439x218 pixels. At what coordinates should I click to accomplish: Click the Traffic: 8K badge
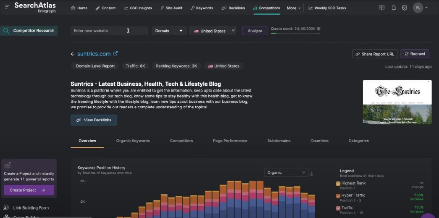coord(135,66)
